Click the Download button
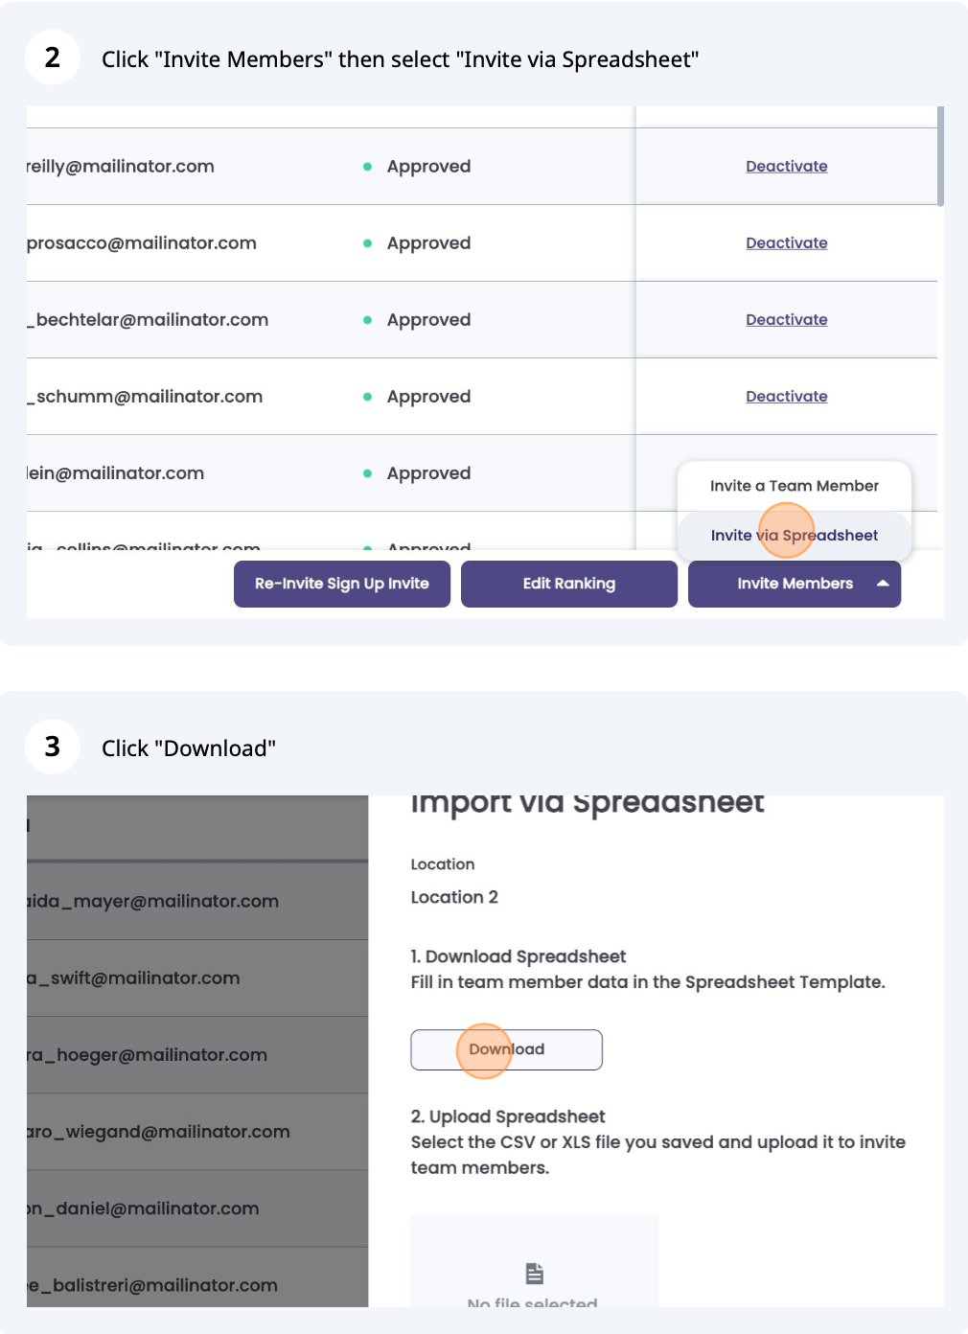Image resolution: width=968 pixels, height=1334 pixels. 506,1049
